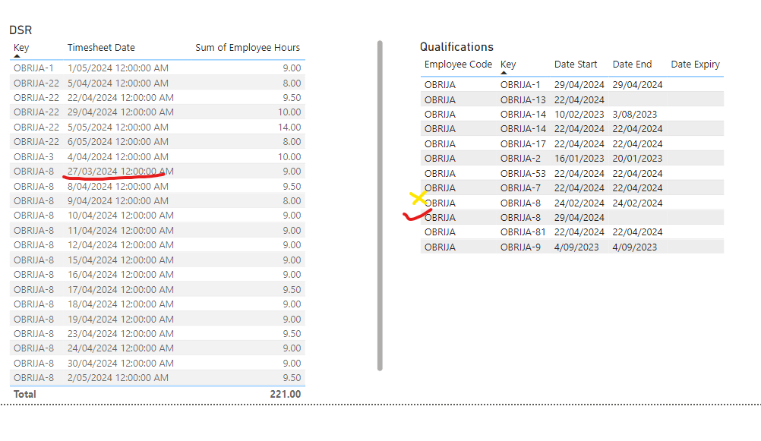The image size is (761, 441).
Task: Select the hours value 14.00
Action: (x=289, y=127)
